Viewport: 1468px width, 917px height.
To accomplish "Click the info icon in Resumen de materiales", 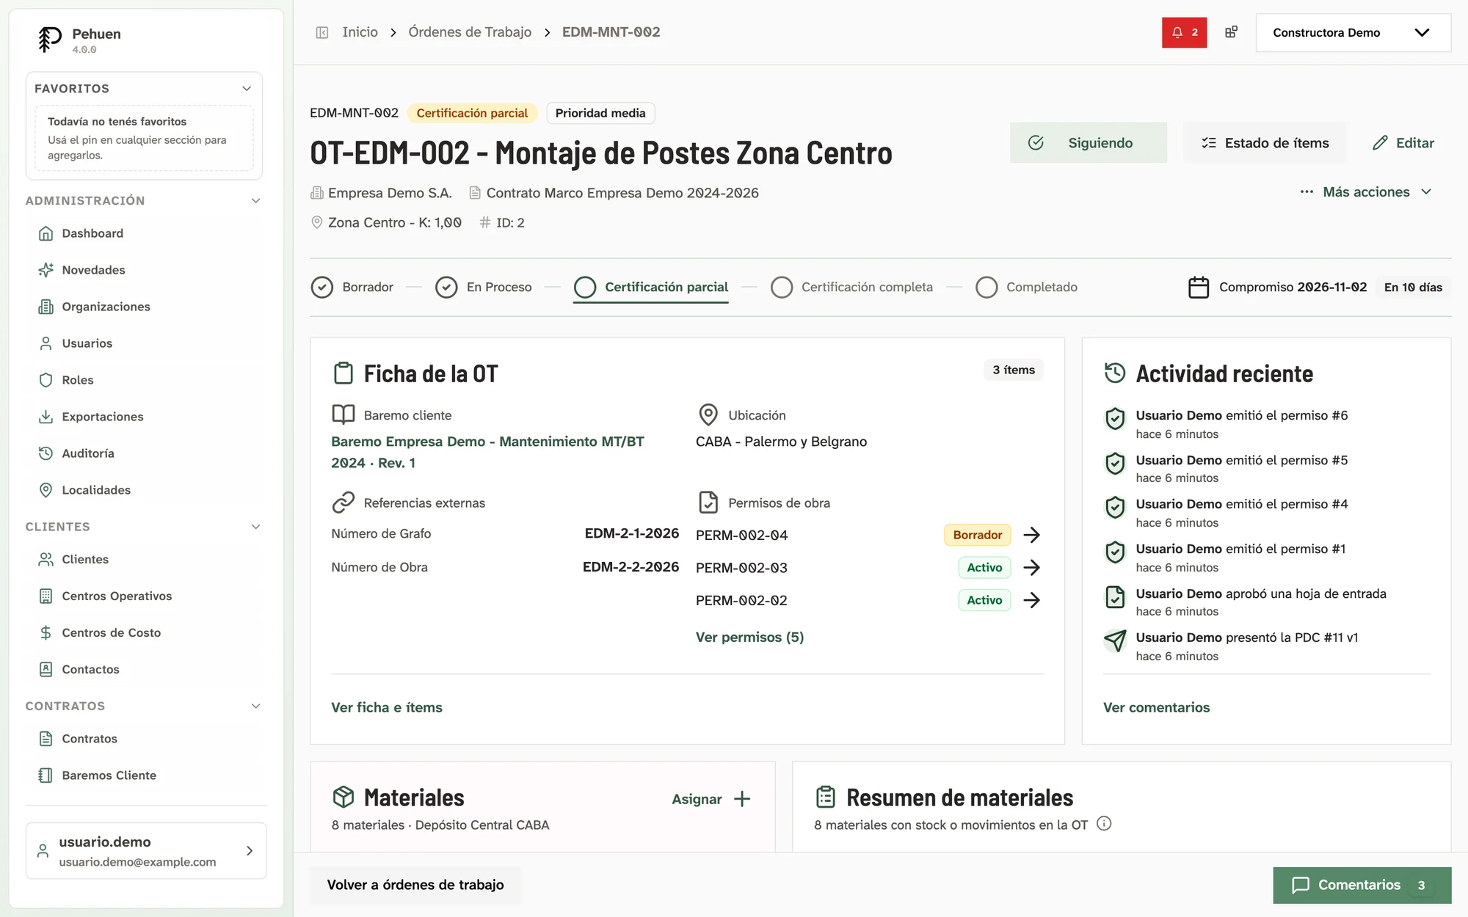I will (x=1104, y=824).
